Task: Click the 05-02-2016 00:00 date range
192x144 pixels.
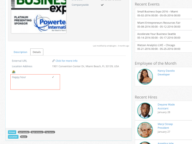Action: (x=159, y=15)
